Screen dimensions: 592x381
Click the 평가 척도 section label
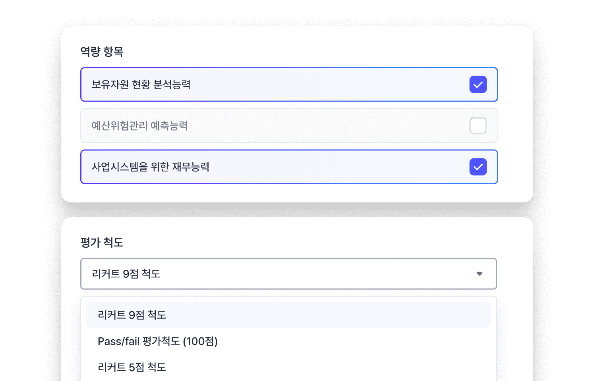click(101, 242)
